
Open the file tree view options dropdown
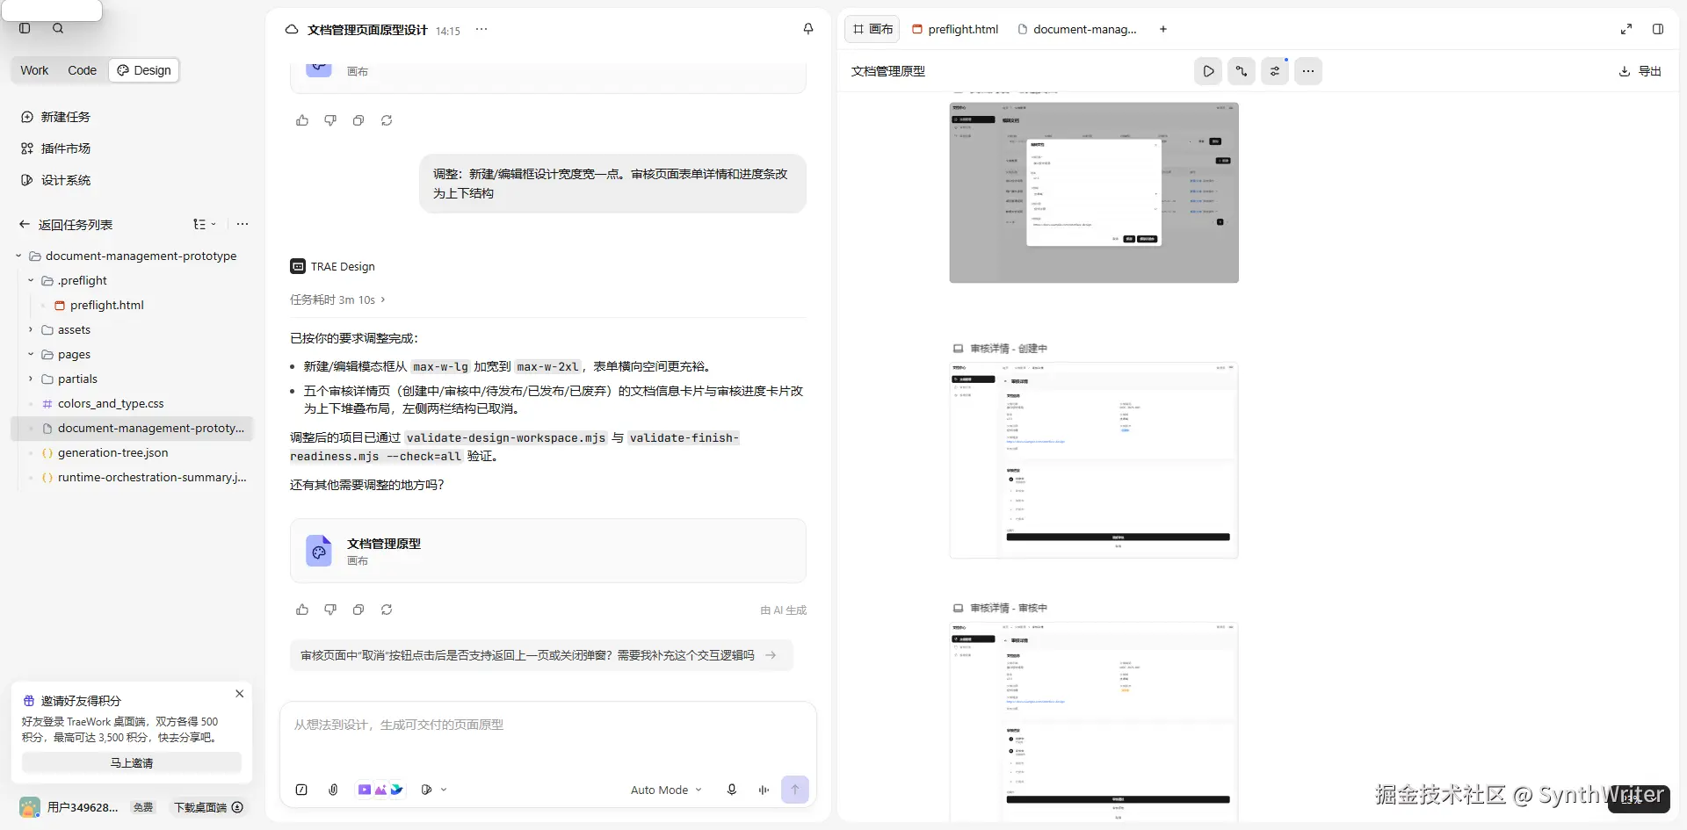click(x=205, y=225)
